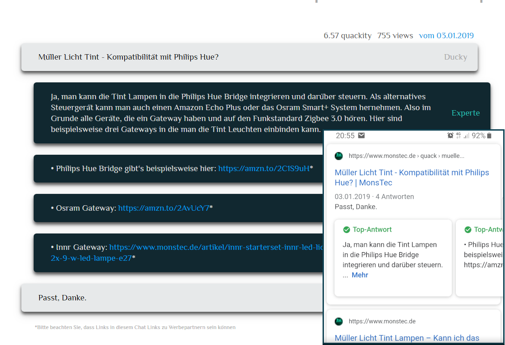505x345 pixels.
Task: Click the '6.57 quackity' score text
Action: (348, 36)
